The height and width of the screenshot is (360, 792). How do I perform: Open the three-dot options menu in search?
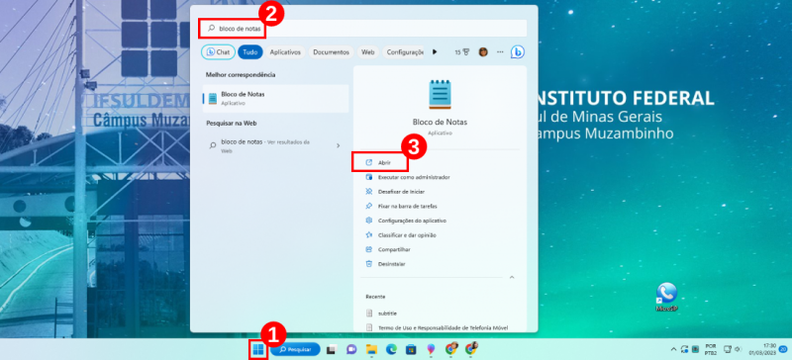tap(500, 52)
